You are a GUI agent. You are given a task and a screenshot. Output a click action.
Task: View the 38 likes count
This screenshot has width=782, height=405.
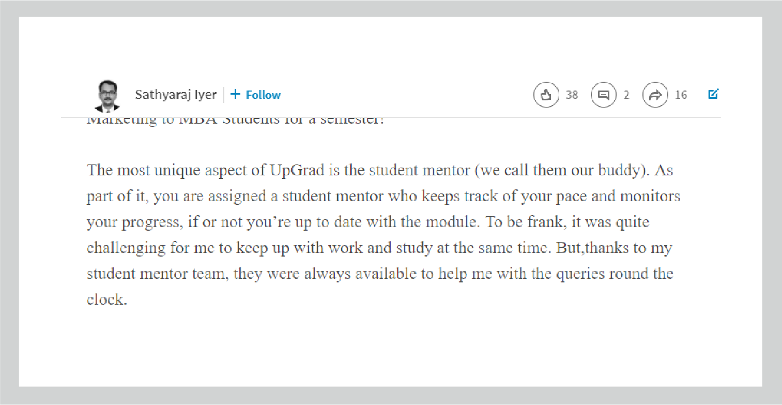coord(572,95)
